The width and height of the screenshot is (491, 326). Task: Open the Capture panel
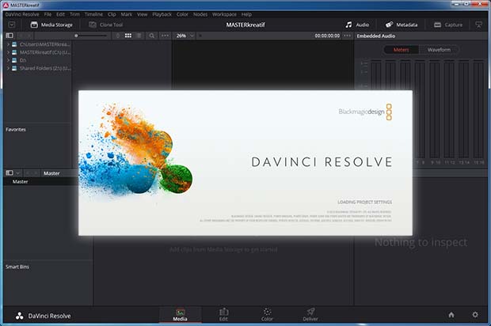coord(448,25)
